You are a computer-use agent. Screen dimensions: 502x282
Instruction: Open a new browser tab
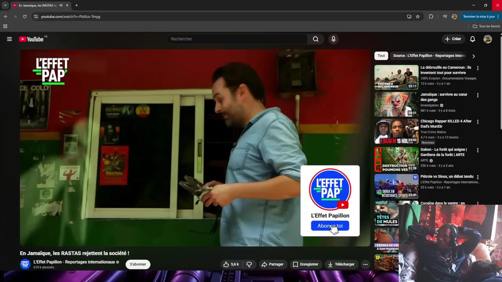76,5
